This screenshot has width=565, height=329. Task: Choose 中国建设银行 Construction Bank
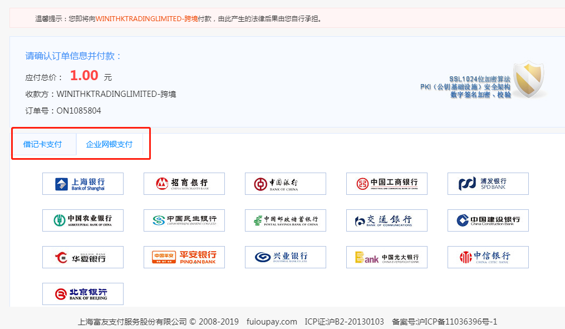pyautogui.click(x=488, y=220)
